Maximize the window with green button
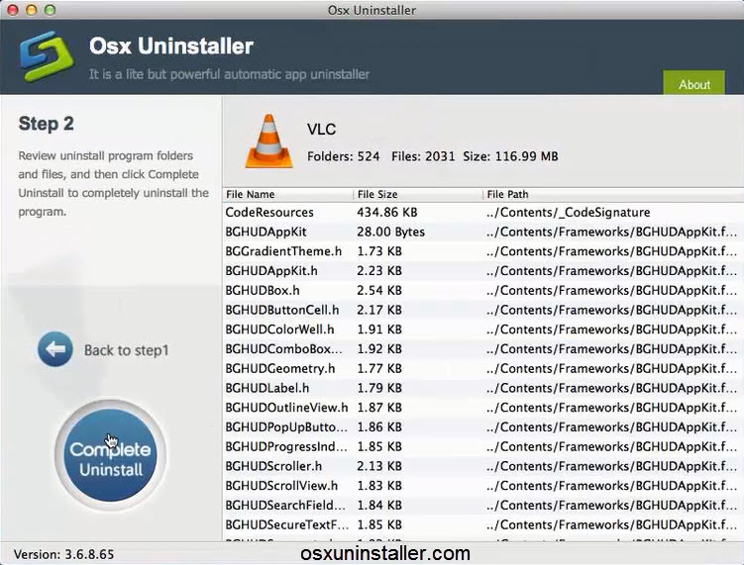Viewport: 744px width, 565px height. tap(50, 10)
